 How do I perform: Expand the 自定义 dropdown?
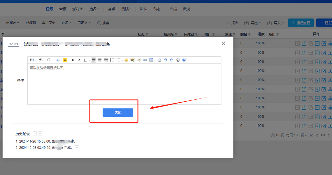tap(84, 22)
